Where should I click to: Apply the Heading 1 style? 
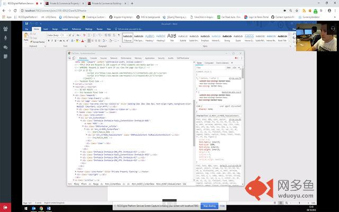point(149,38)
